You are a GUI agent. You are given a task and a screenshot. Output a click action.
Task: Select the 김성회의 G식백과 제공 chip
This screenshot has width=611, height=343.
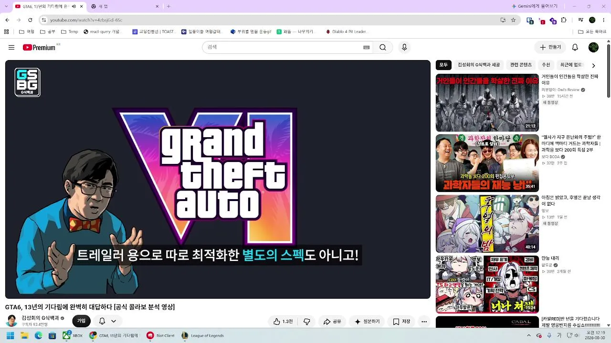coord(479,65)
